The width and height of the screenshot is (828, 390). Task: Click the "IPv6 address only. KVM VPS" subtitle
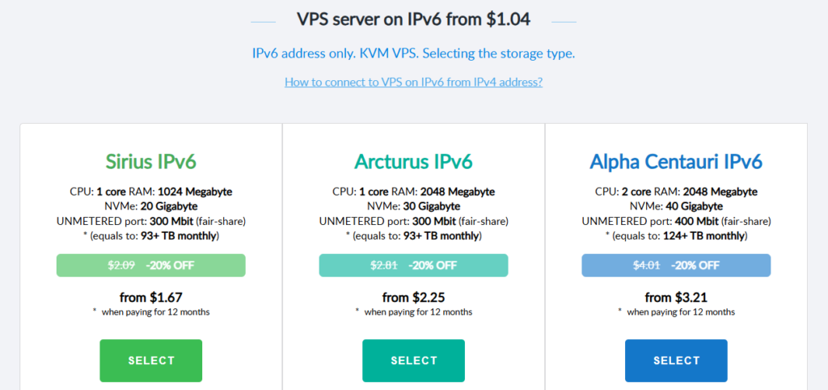(413, 53)
